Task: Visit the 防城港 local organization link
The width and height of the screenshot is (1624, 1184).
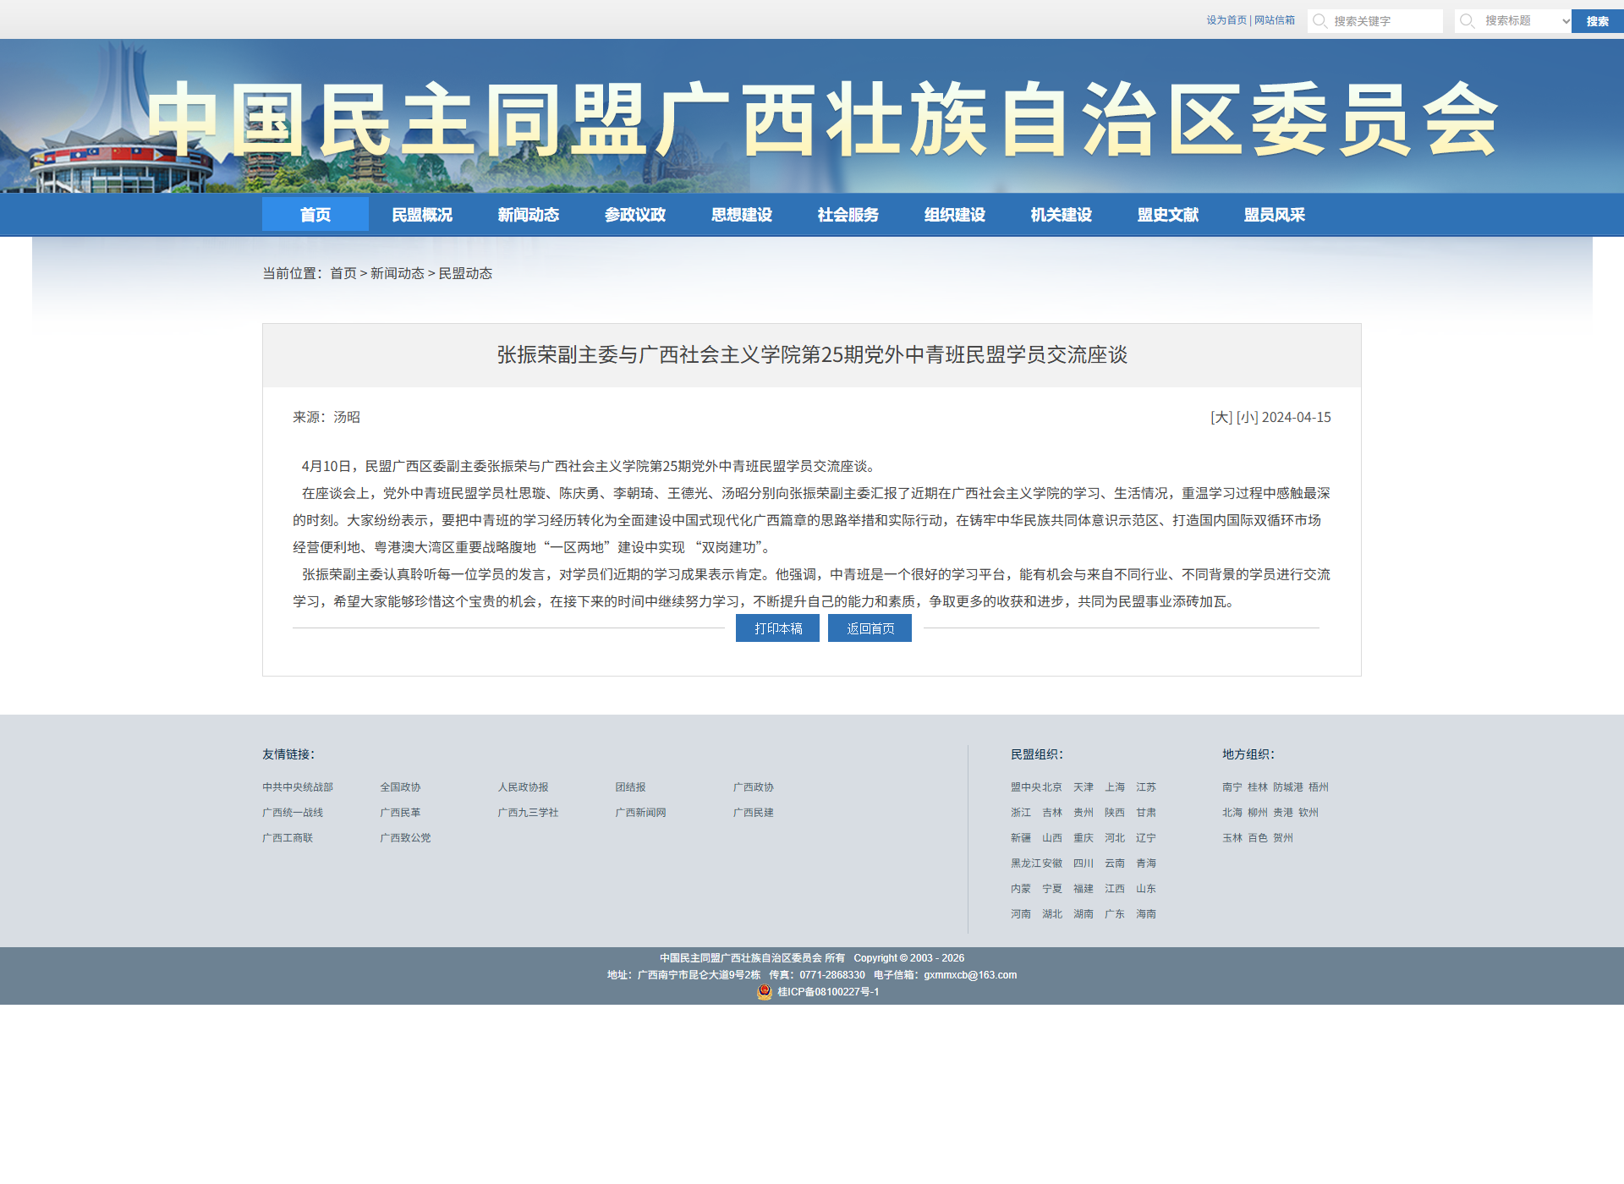Action: coord(1288,787)
